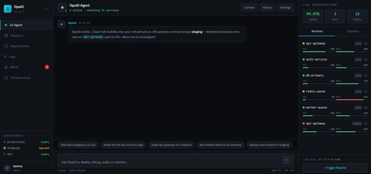This screenshot has height=174, width=371.
Task: Choose 'Run health check on all services'
Action: tap(220, 145)
